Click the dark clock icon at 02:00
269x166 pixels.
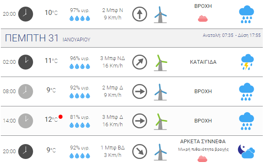26,62
